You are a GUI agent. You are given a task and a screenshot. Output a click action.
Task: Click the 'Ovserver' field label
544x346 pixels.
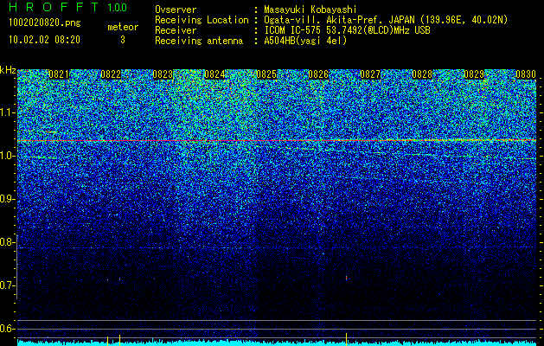click(176, 10)
